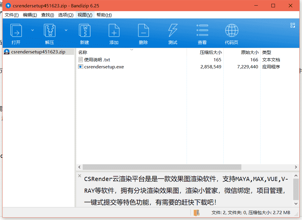Click the text document icon of 使用说明 .txt
This screenshot has width=302, height=220.
(x=81, y=60)
